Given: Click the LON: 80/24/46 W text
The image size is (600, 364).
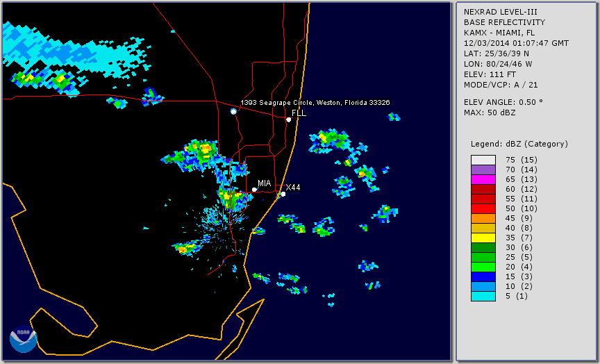Looking at the screenshot, I should 498,64.
